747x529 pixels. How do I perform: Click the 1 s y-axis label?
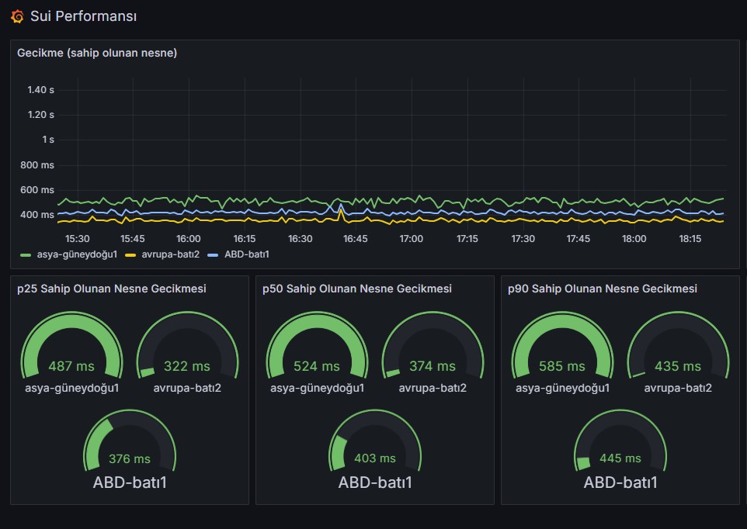pos(48,140)
